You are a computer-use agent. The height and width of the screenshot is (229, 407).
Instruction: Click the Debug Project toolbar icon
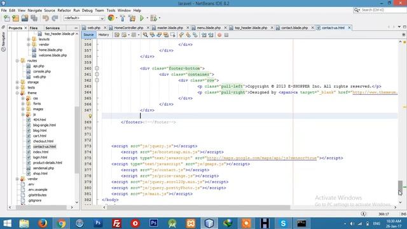(153, 18)
